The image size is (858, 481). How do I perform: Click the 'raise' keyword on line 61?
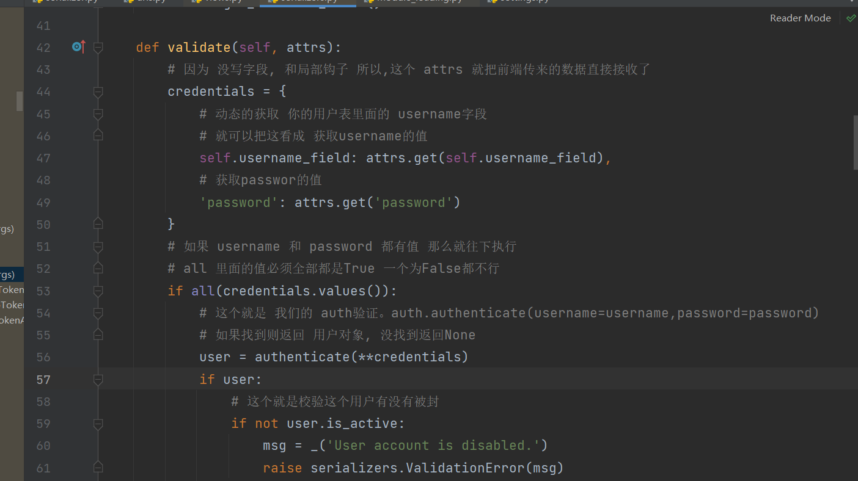[x=283, y=468]
